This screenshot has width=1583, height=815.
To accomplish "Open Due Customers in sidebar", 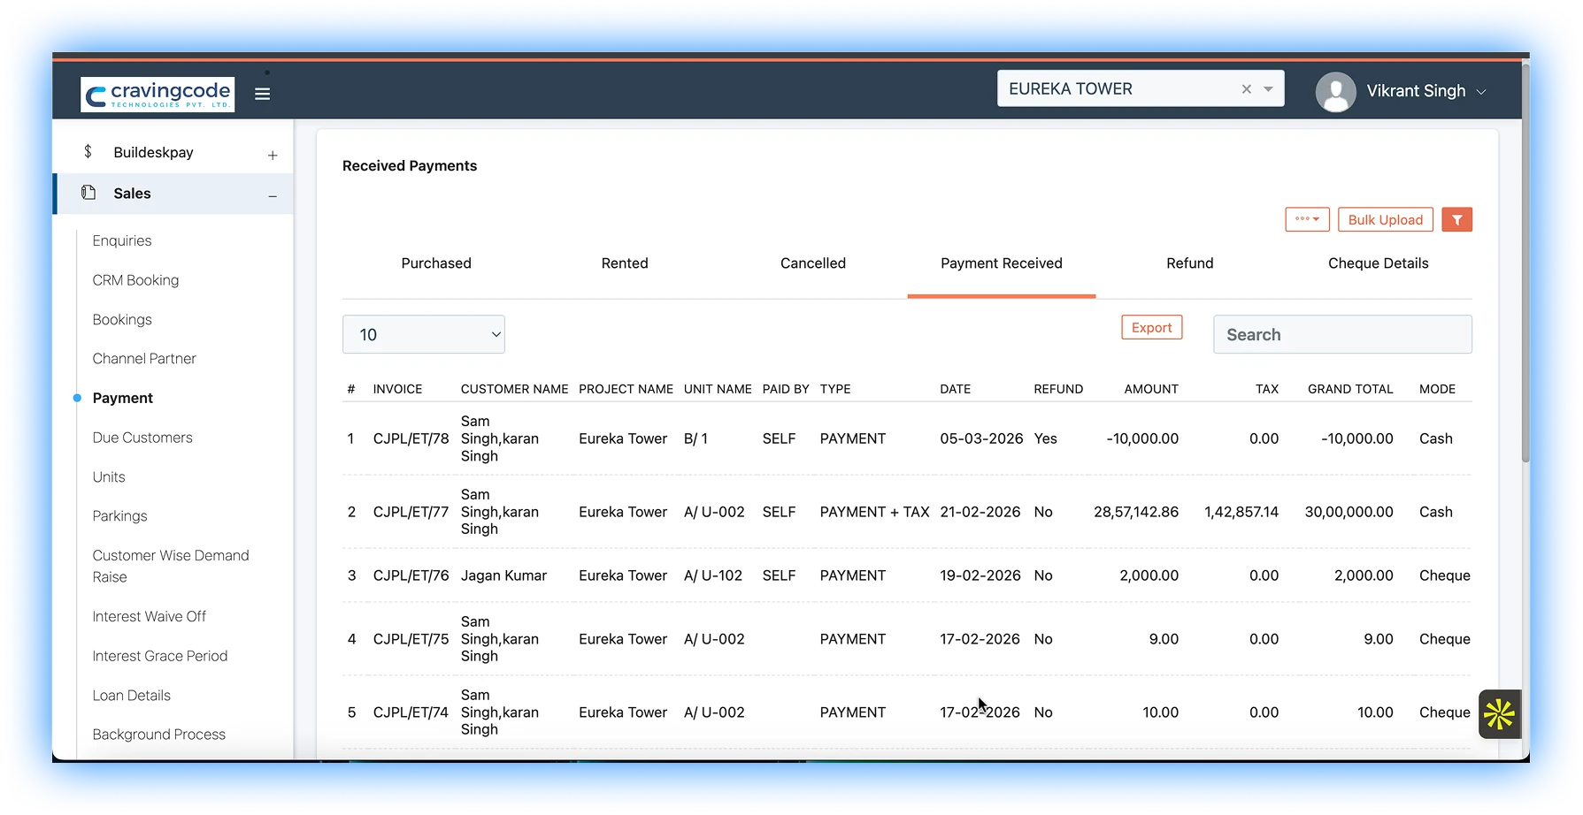I will [142, 438].
